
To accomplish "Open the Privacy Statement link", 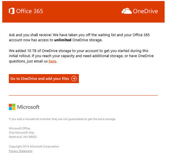I will [x=20, y=151].
